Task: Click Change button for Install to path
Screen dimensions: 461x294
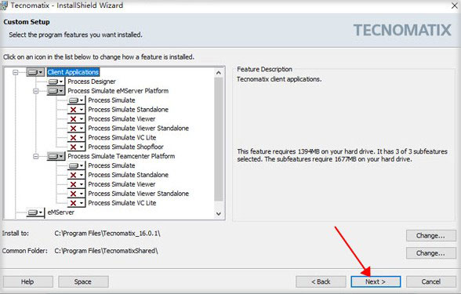Action: (430, 236)
